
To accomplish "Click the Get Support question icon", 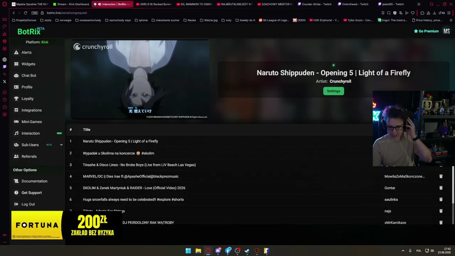I will click(16, 193).
